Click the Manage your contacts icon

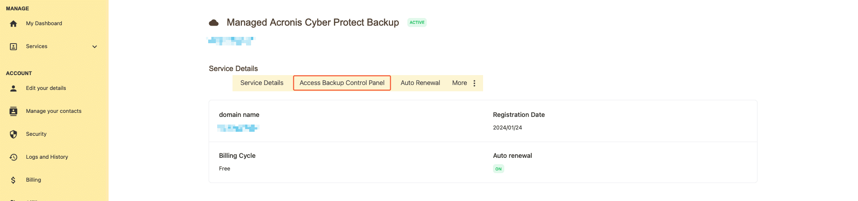pyautogui.click(x=14, y=111)
